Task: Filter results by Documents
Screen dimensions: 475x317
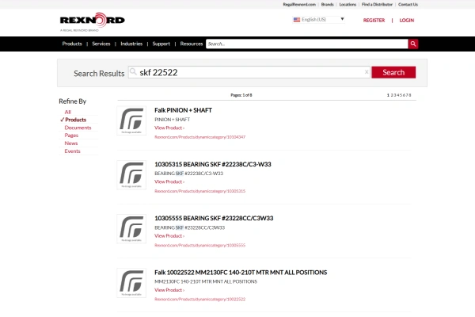Action: [78, 128]
